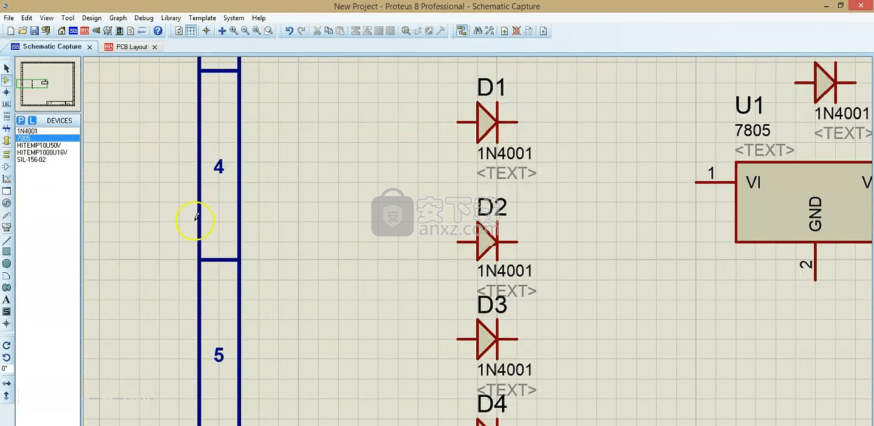
Task: Open the Template menu
Action: pyautogui.click(x=202, y=18)
